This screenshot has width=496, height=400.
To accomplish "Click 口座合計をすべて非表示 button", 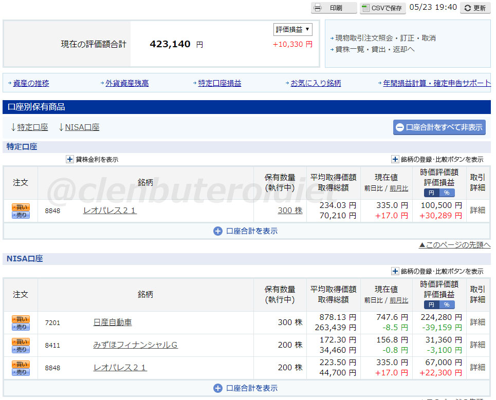I will pyautogui.click(x=439, y=127).
